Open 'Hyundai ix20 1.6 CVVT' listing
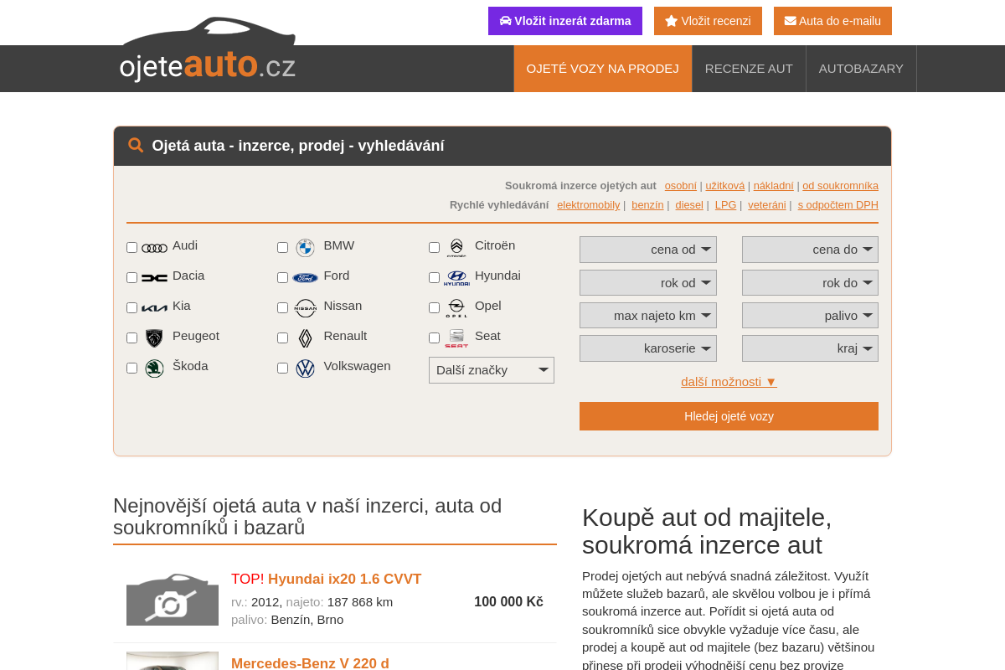1005x670 pixels. point(344,580)
